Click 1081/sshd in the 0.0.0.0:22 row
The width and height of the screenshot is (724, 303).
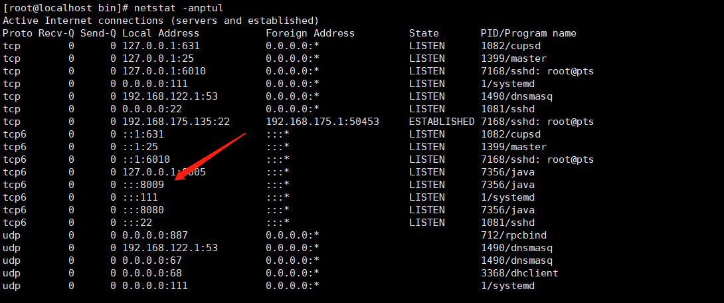click(x=507, y=109)
